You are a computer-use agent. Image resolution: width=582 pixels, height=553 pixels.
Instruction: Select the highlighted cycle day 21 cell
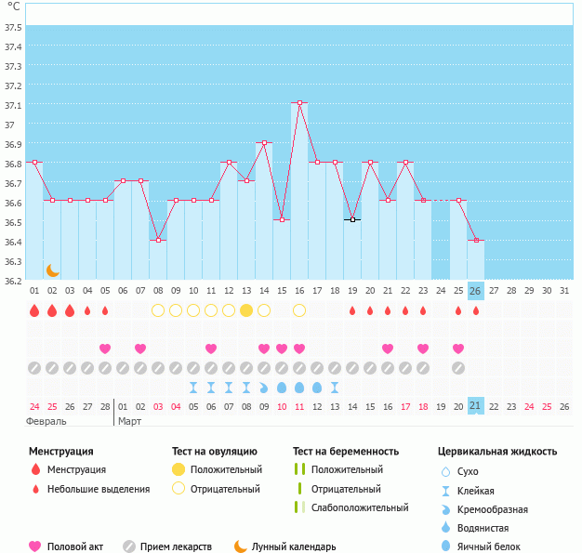tap(475, 406)
